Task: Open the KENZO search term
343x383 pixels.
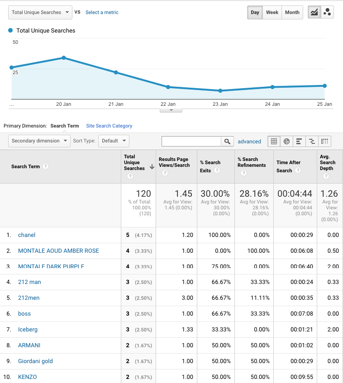Action: [28, 377]
